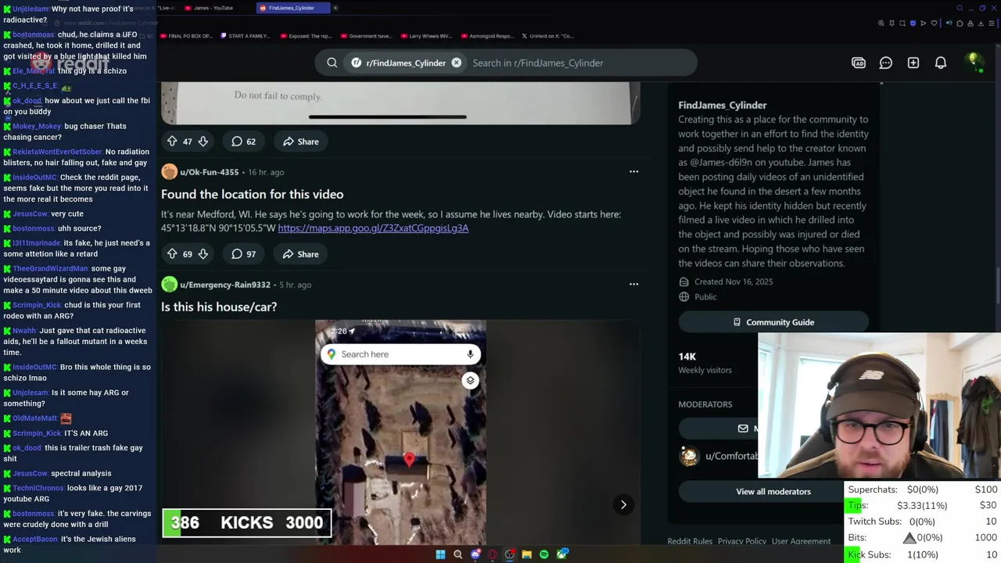This screenshot has width=1001, height=563.
Task: Open the Reddit advertise icon
Action: point(859,63)
